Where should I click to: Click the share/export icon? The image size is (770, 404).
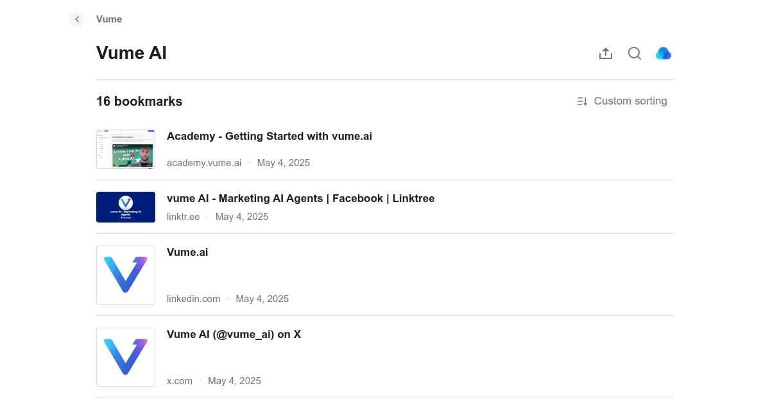pos(606,54)
